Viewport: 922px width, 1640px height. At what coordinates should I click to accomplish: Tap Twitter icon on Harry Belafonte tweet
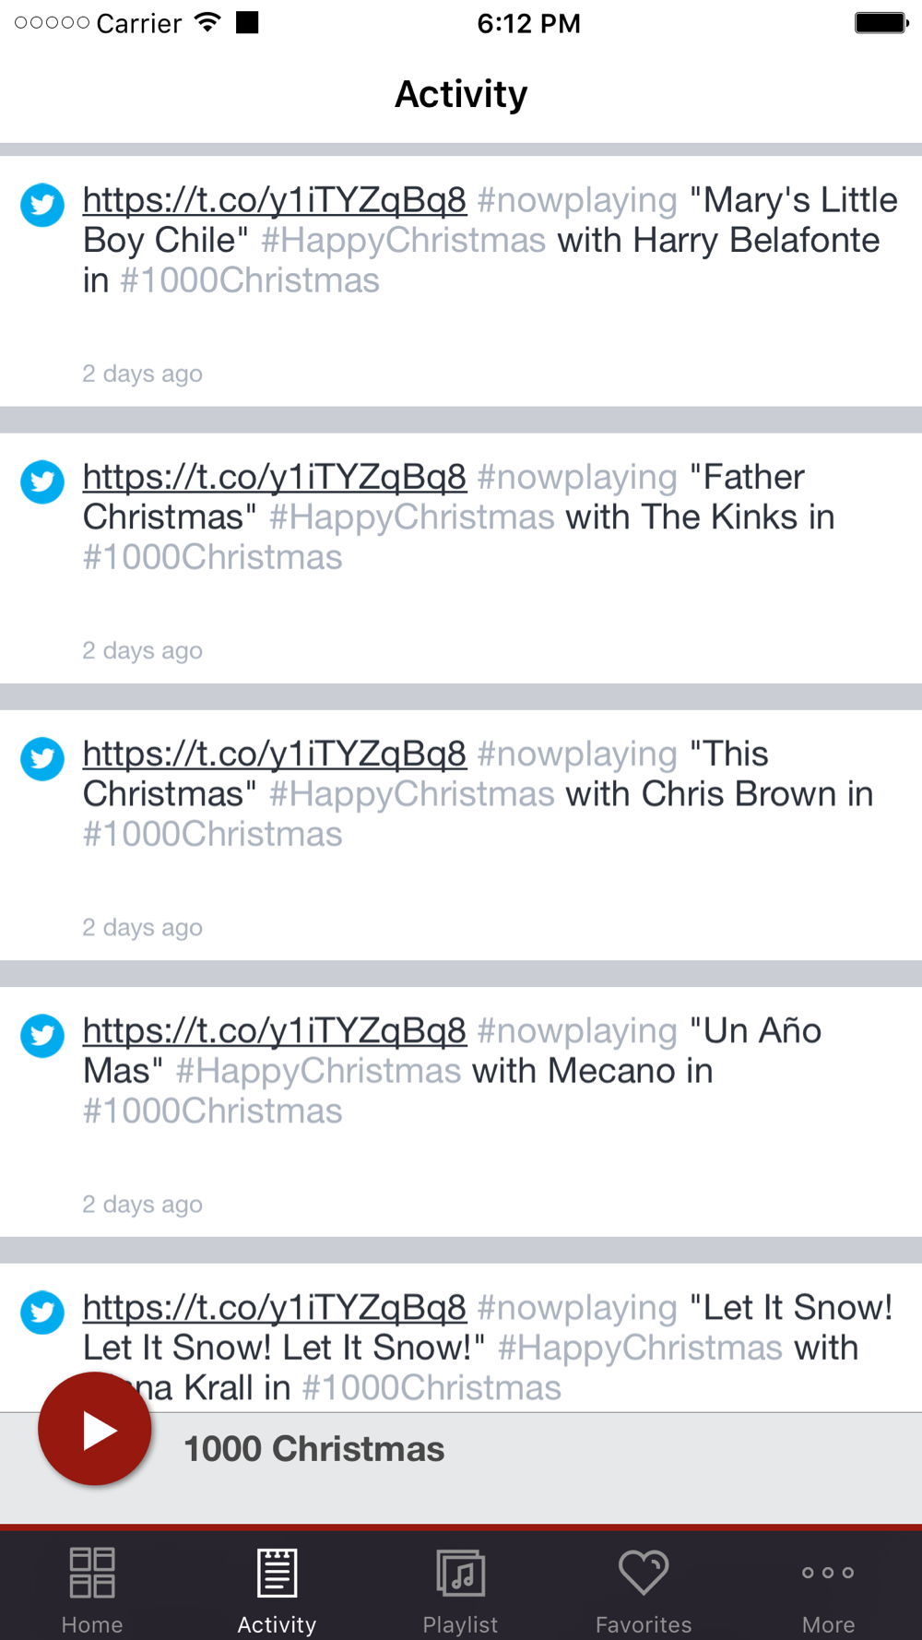(42, 205)
